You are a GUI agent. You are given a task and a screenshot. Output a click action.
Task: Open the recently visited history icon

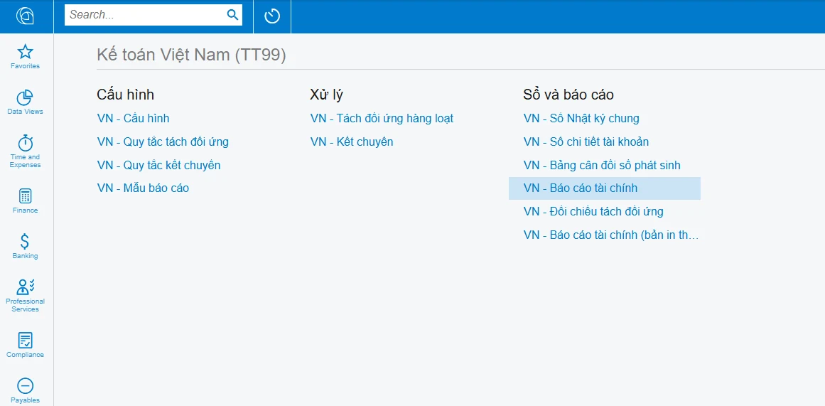(x=272, y=16)
